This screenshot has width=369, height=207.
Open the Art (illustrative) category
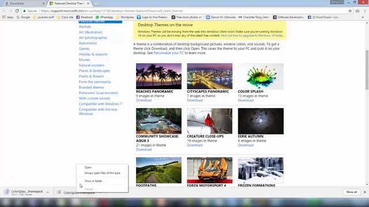91,32
